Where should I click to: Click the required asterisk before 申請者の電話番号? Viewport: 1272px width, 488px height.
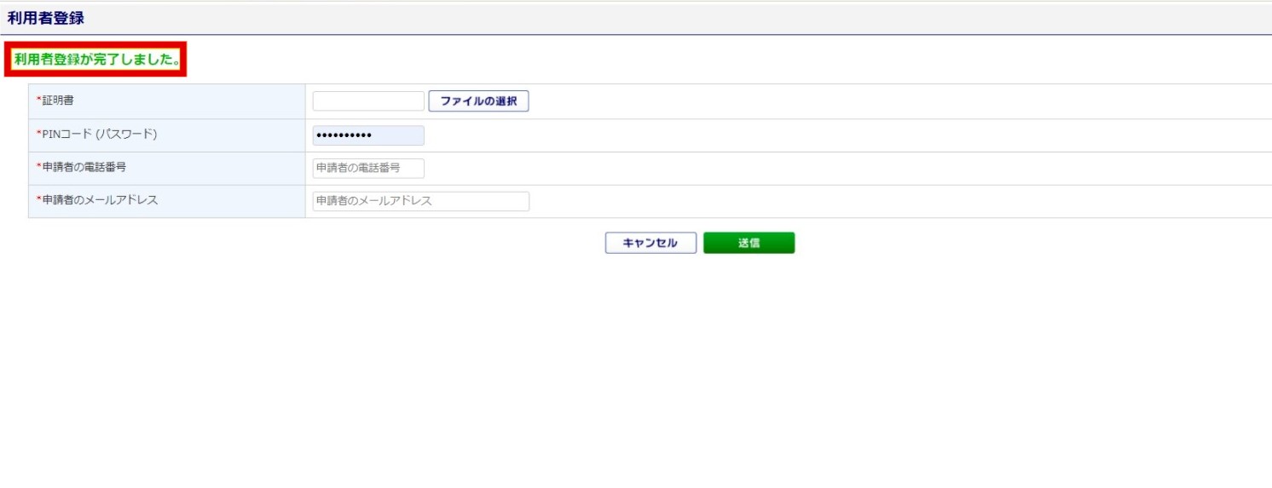(38, 167)
